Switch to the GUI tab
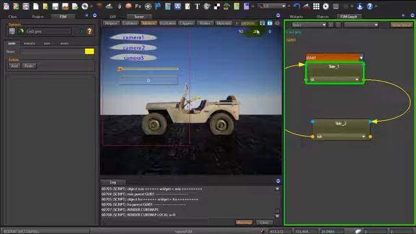 [x=112, y=16]
